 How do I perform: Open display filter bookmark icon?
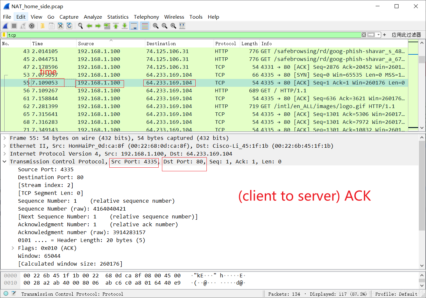coord(4,35)
